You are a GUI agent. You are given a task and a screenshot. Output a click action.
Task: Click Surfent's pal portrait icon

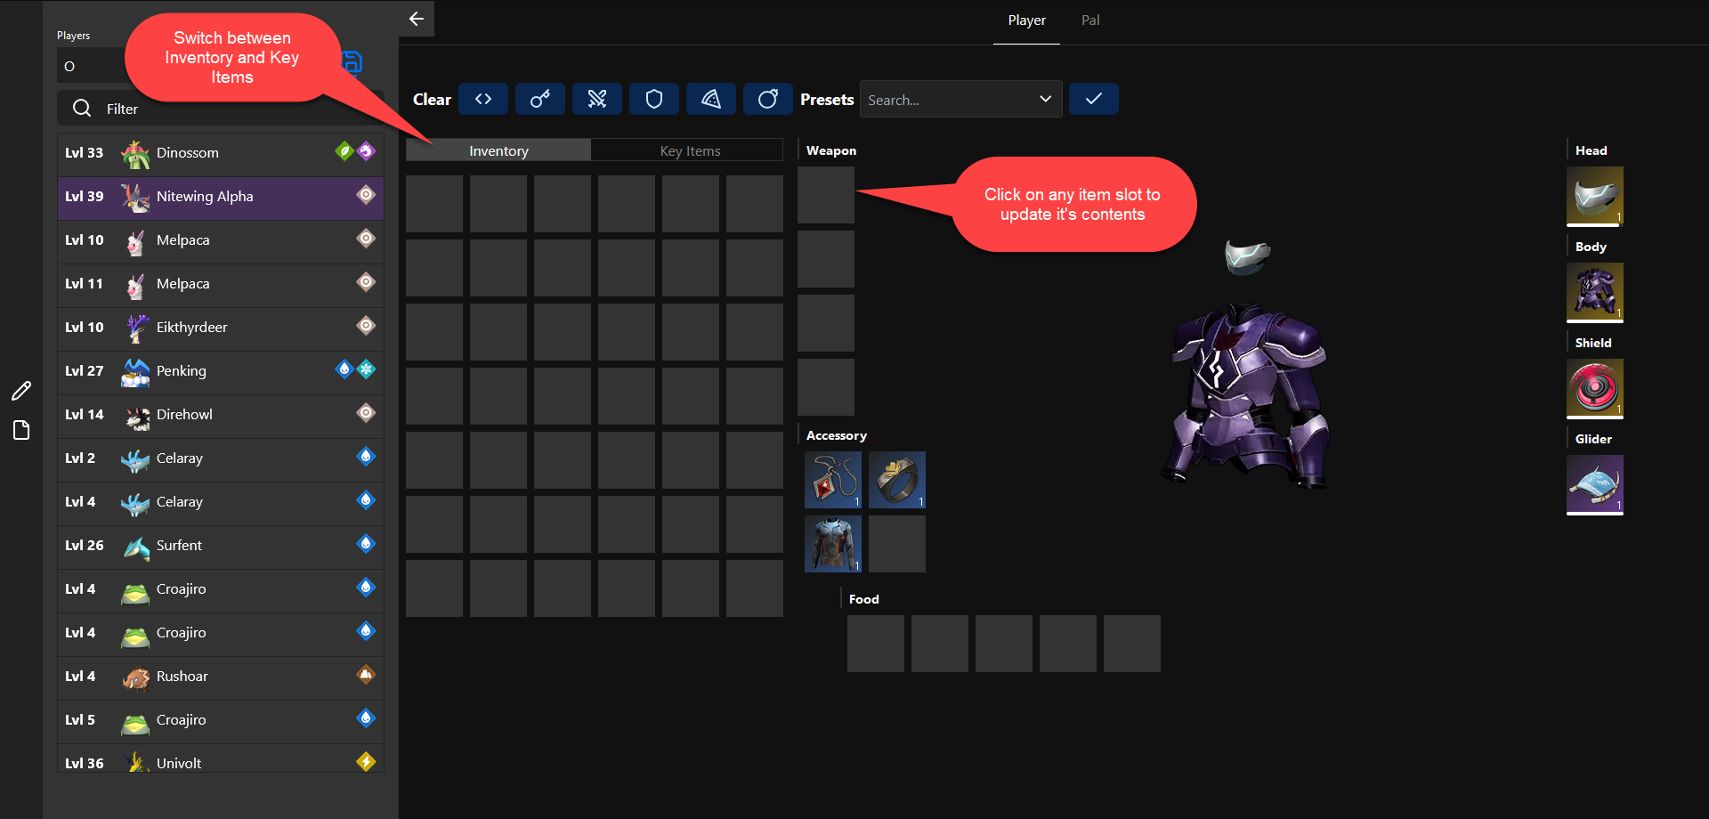click(135, 546)
